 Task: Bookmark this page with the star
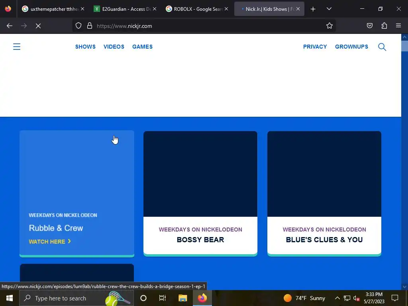click(330, 25)
